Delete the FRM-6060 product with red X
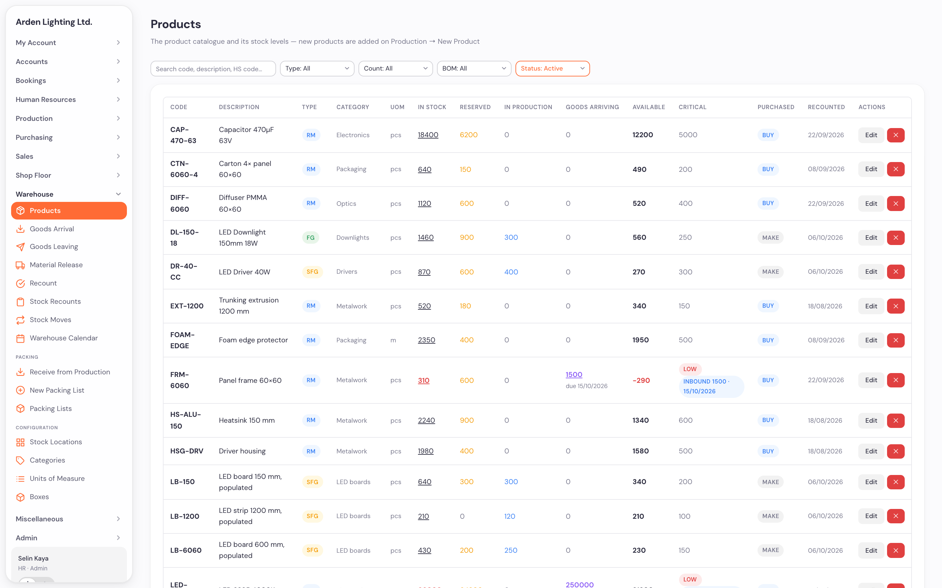The height and width of the screenshot is (588, 942). 896,380
